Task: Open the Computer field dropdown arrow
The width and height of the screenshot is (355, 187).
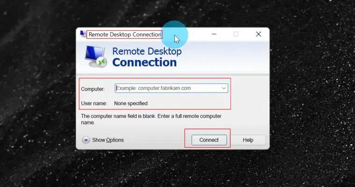Action: point(224,88)
